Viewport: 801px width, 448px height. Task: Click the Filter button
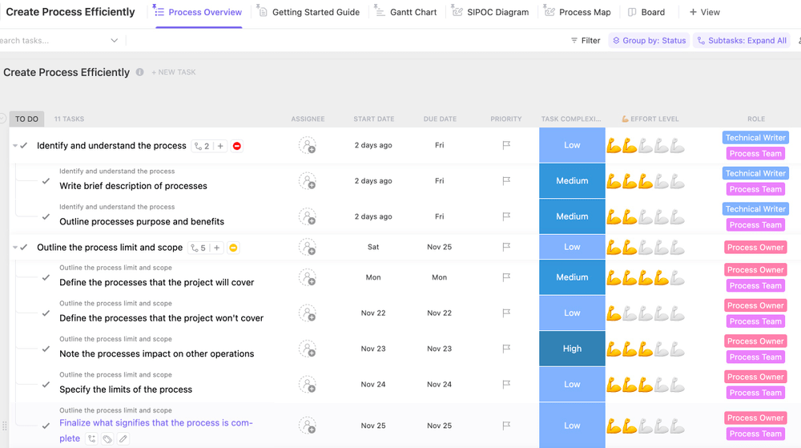tap(586, 40)
